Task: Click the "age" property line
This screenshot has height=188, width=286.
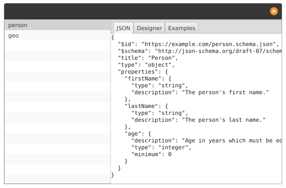Action: [x=138, y=134]
